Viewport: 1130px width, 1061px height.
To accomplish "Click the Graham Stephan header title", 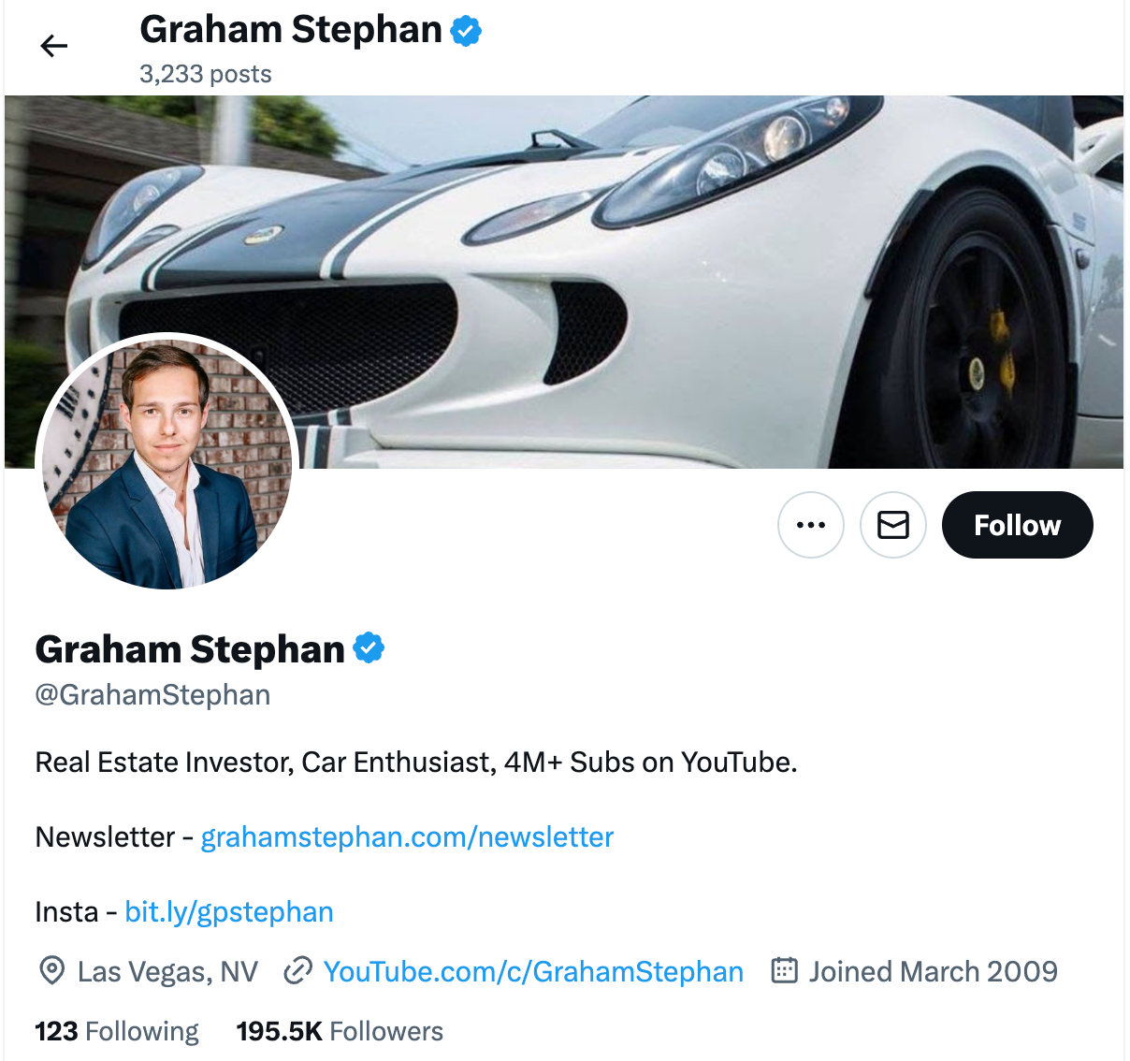I will click(289, 29).
